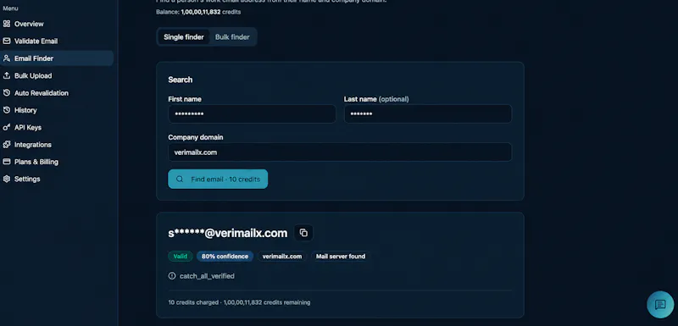Copy the found email address
Screen dimensions: 678x326
click(x=303, y=233)
